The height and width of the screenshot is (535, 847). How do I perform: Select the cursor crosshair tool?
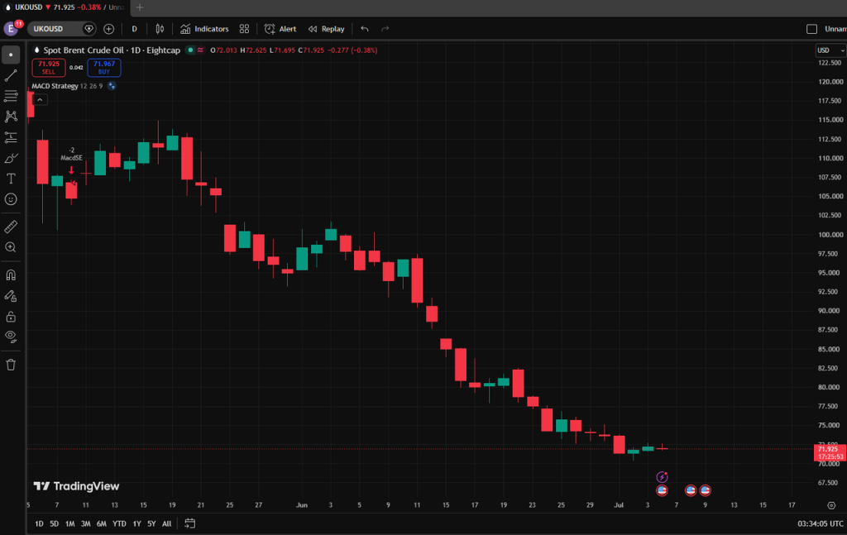pos(11,55)
